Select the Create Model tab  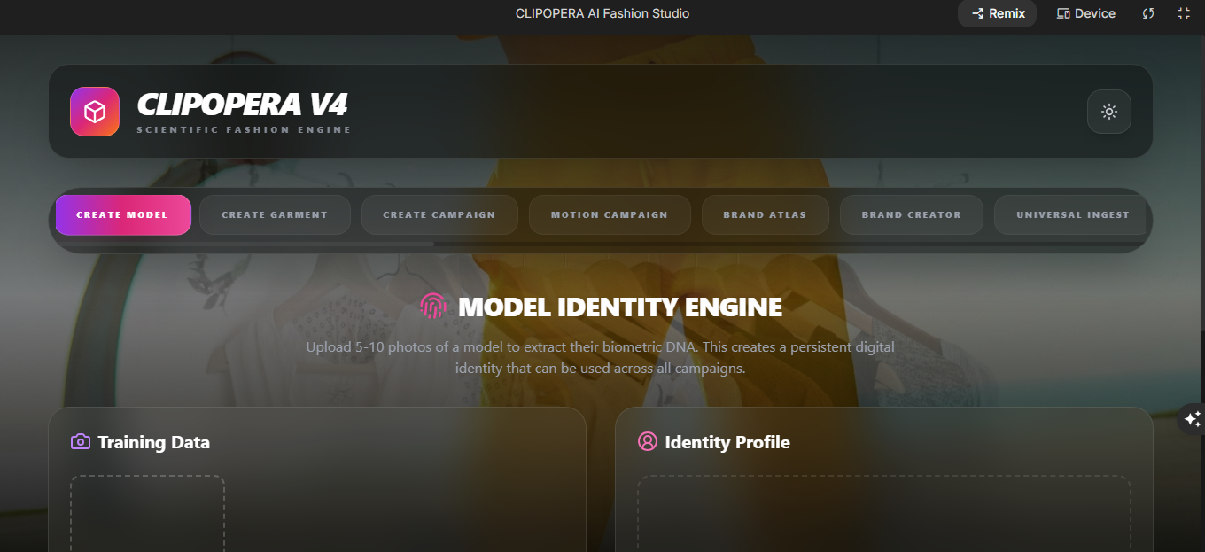click(x=123, y=215)
